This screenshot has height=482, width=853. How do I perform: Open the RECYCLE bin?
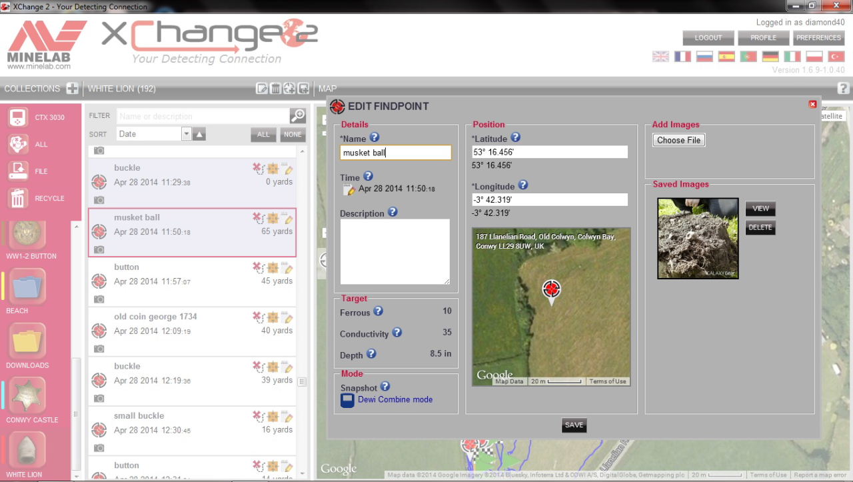click(x=18, y=198)
